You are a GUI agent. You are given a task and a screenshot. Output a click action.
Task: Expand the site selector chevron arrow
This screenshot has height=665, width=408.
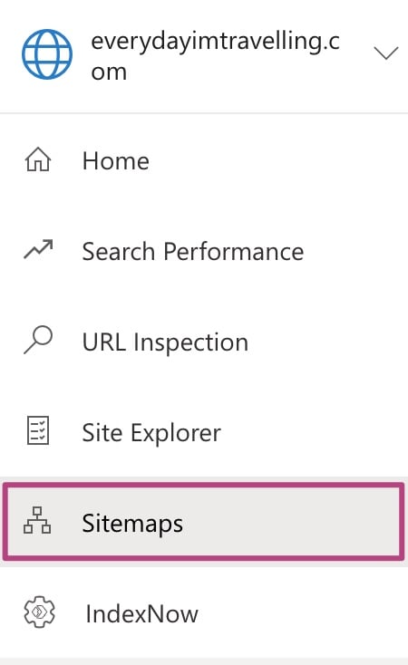coord(386,53)
